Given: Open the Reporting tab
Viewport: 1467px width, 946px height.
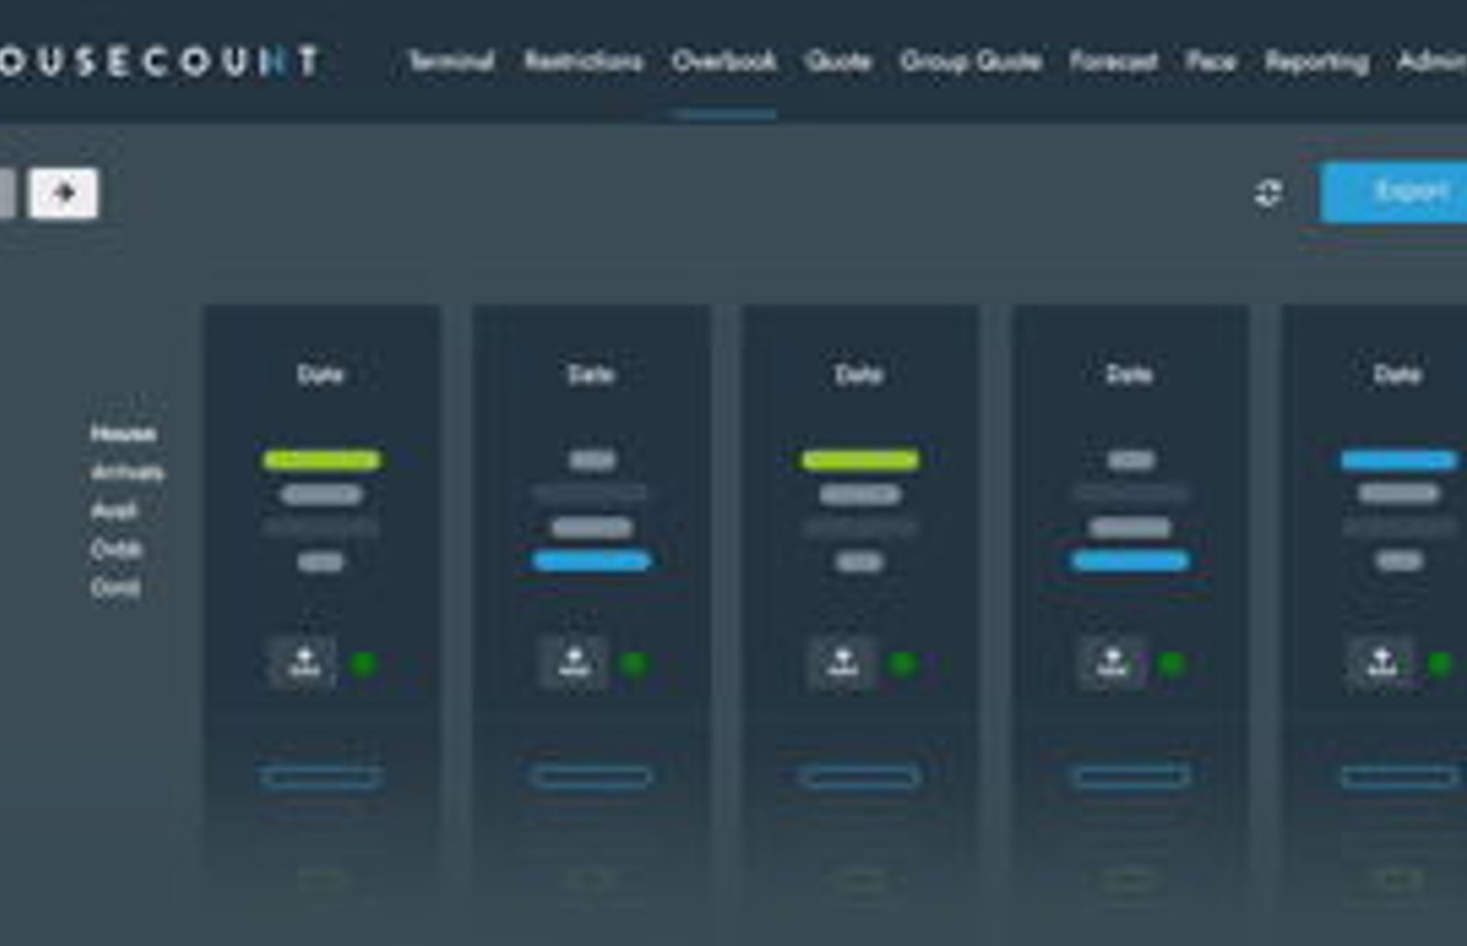Looking at the screenshot, I should pos(1317,61).
